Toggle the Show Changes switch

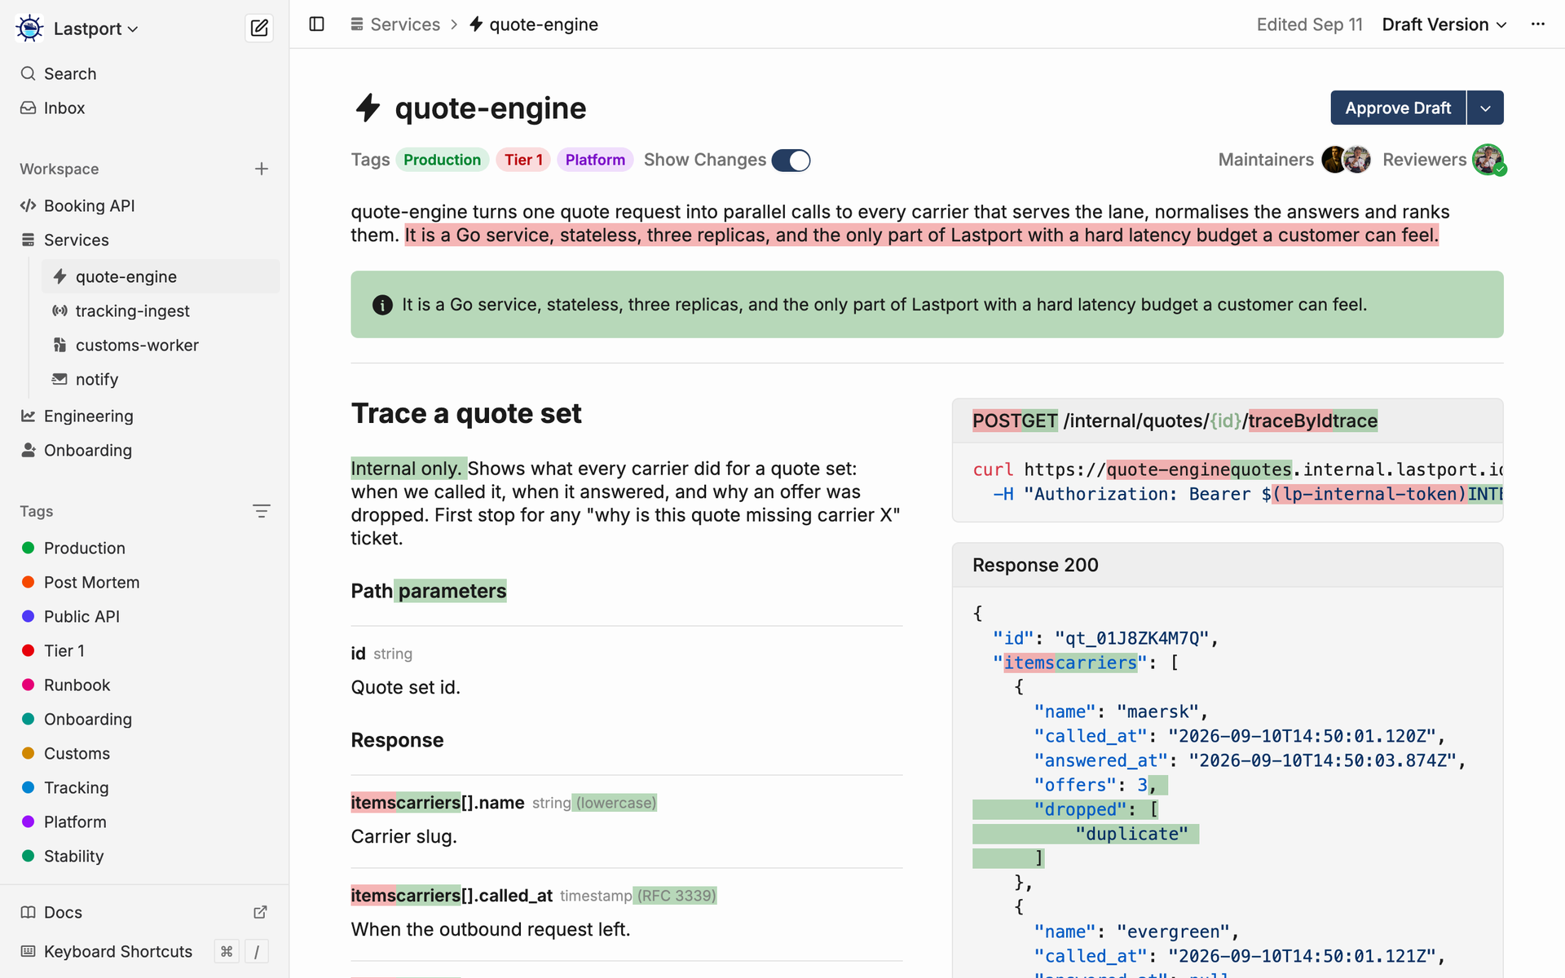pos(791,161)
